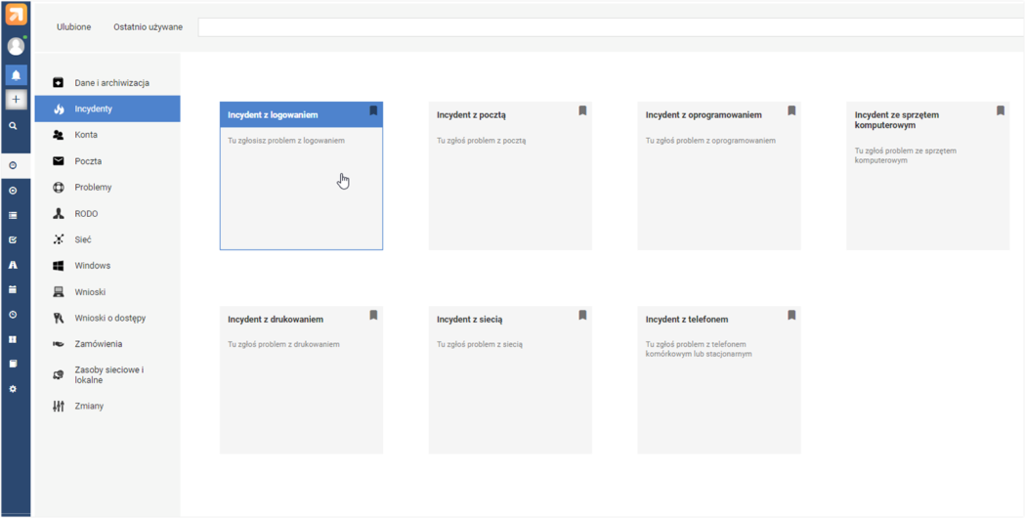Screen dimensions: 1025x518
Task: Bookmark the Incydent z logowaniem card
Action: tap(373, 110)
